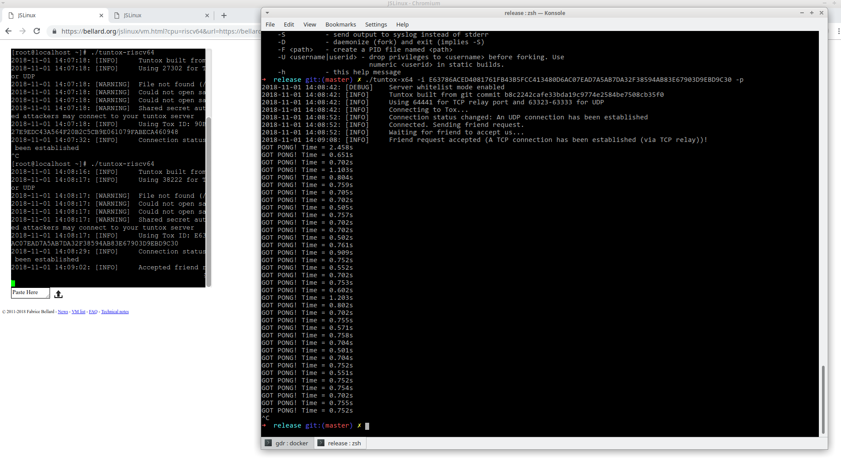The image size is (841, 463).
Task: Click the padlock site security icon
Action: point(54,31)
